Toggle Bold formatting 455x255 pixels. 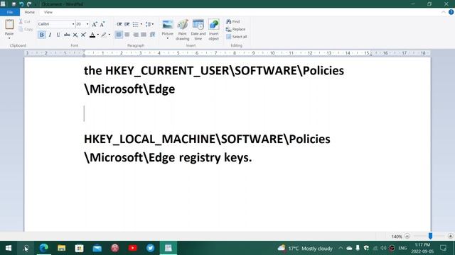coord(41,35)
